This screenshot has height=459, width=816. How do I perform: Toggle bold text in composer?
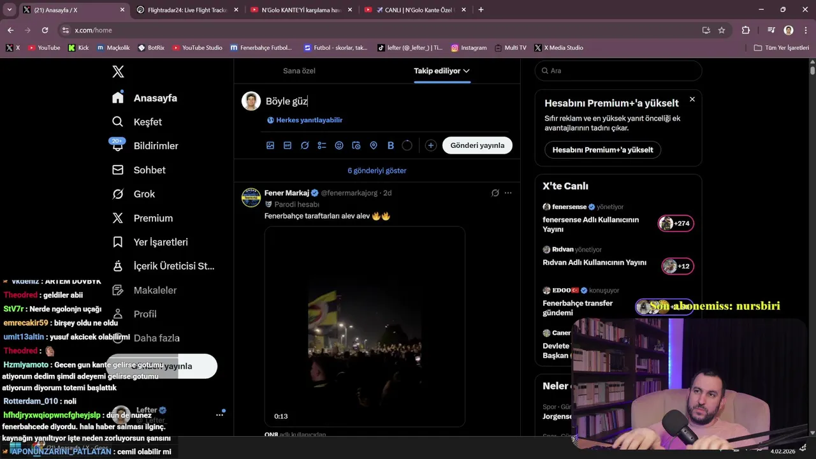pos(391,145)
